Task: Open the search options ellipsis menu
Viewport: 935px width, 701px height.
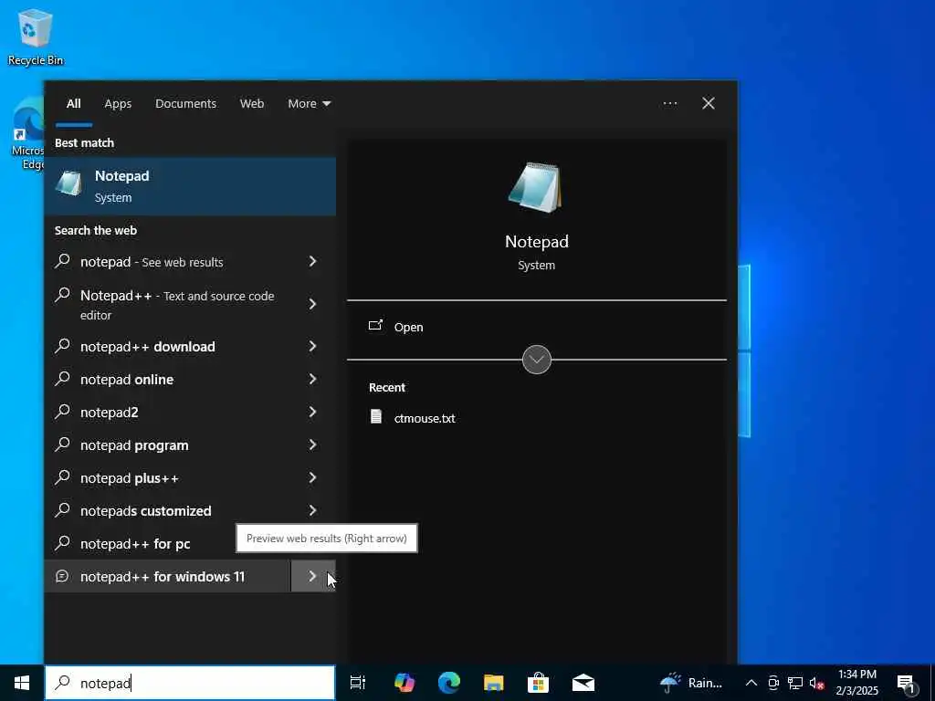Action: (x=670, y=104)
